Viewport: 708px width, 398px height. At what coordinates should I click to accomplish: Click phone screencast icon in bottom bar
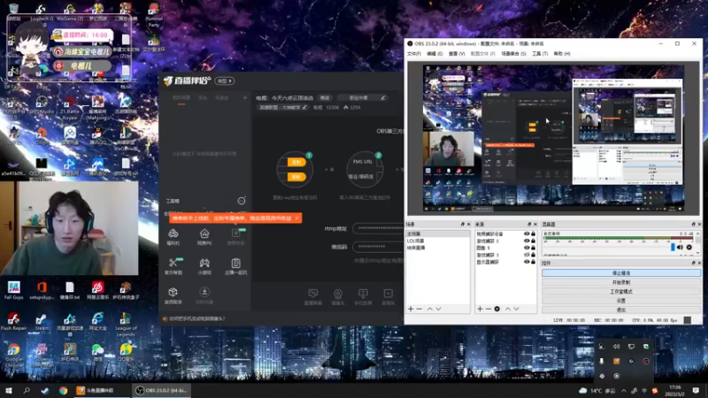[363, 296]
